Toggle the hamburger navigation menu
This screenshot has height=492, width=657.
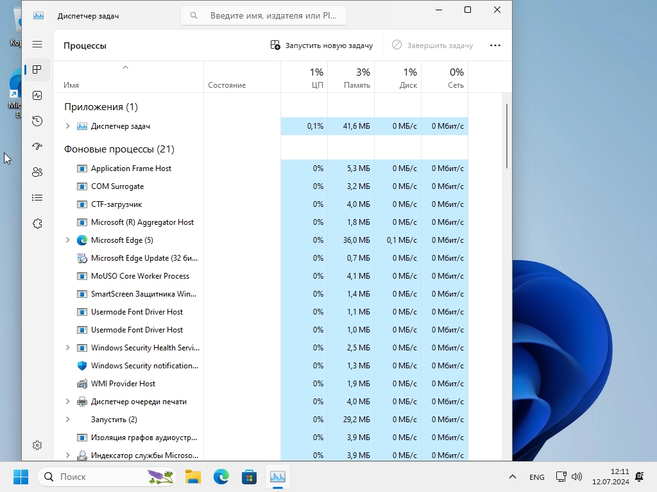37,44
